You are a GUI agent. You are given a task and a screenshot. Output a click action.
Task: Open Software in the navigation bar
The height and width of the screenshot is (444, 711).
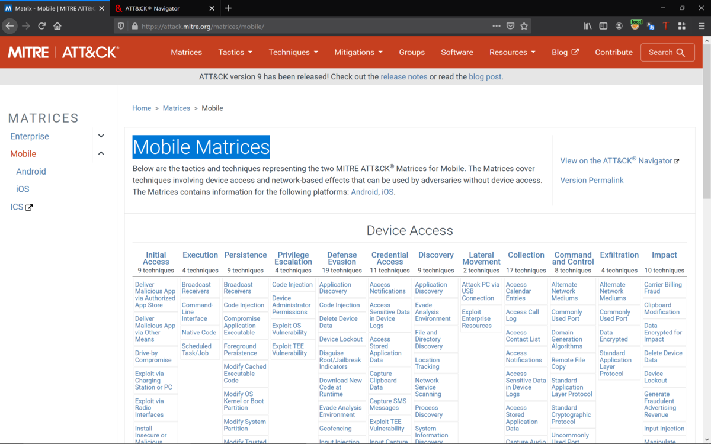point(457,52)
